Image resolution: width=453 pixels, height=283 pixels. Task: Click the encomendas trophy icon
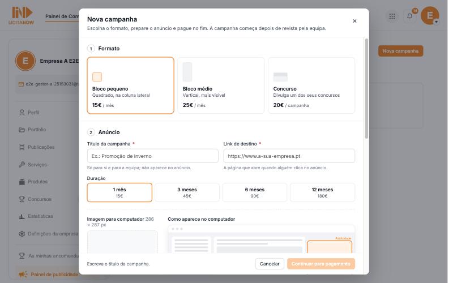[22, 256]
